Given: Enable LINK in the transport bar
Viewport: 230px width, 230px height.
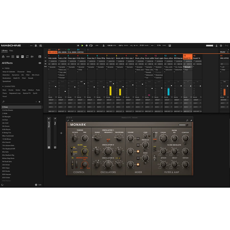Looking at the screenshot, I should [97, 45].
